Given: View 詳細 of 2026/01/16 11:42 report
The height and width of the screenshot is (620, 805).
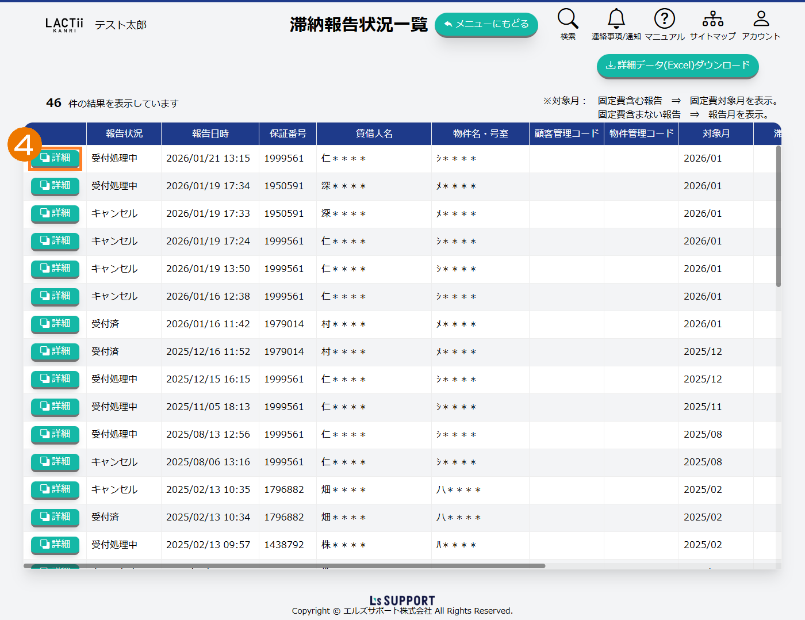Looking at the screenshot, I should coord(55,324).
